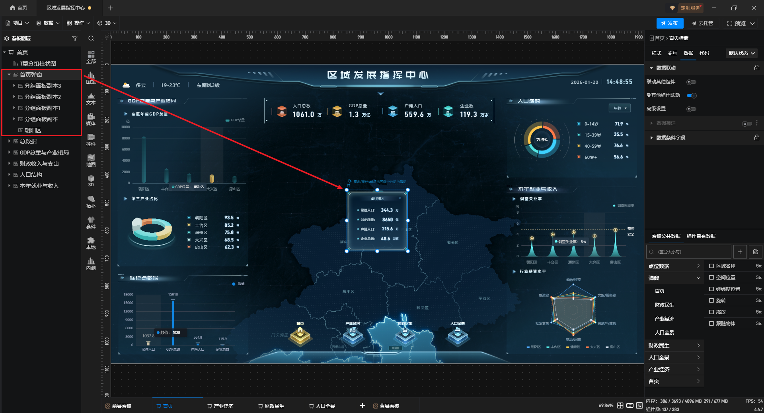Click the layer filter funnel icon
Image resolution: width=764 pixels, height=413 pixels.
click(x=74, y=39)
